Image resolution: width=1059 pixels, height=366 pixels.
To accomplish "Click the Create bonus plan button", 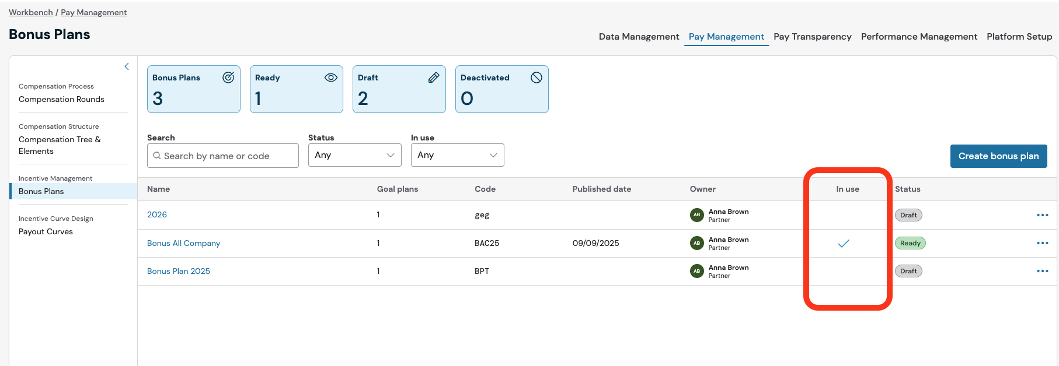I will click(998, 156).
